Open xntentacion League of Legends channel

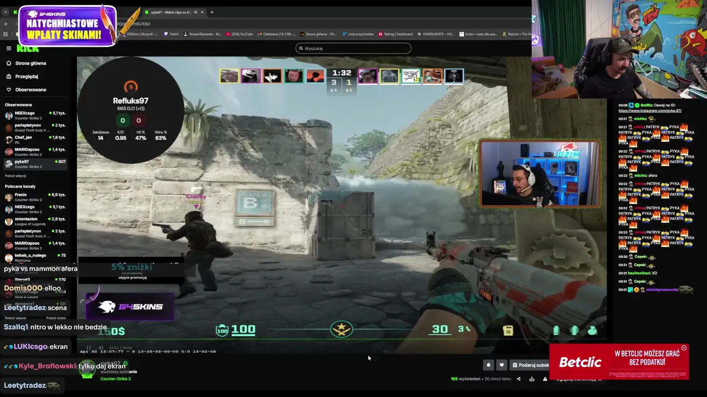[36, 221]
